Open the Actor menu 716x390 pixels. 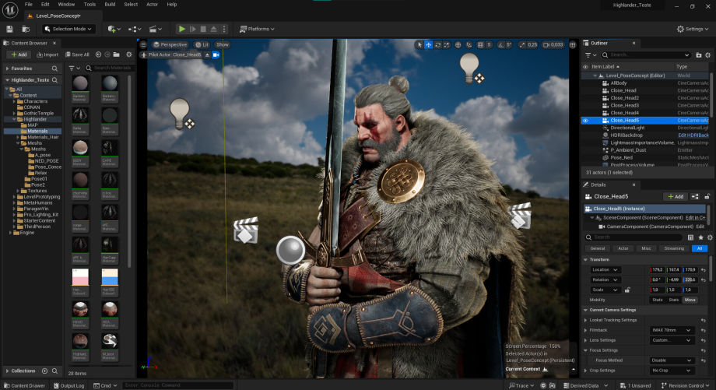click(152, 4)
